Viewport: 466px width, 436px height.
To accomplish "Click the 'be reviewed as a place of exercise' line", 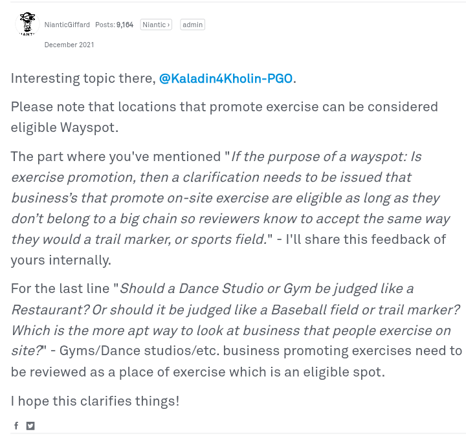I will pos(198,372).
